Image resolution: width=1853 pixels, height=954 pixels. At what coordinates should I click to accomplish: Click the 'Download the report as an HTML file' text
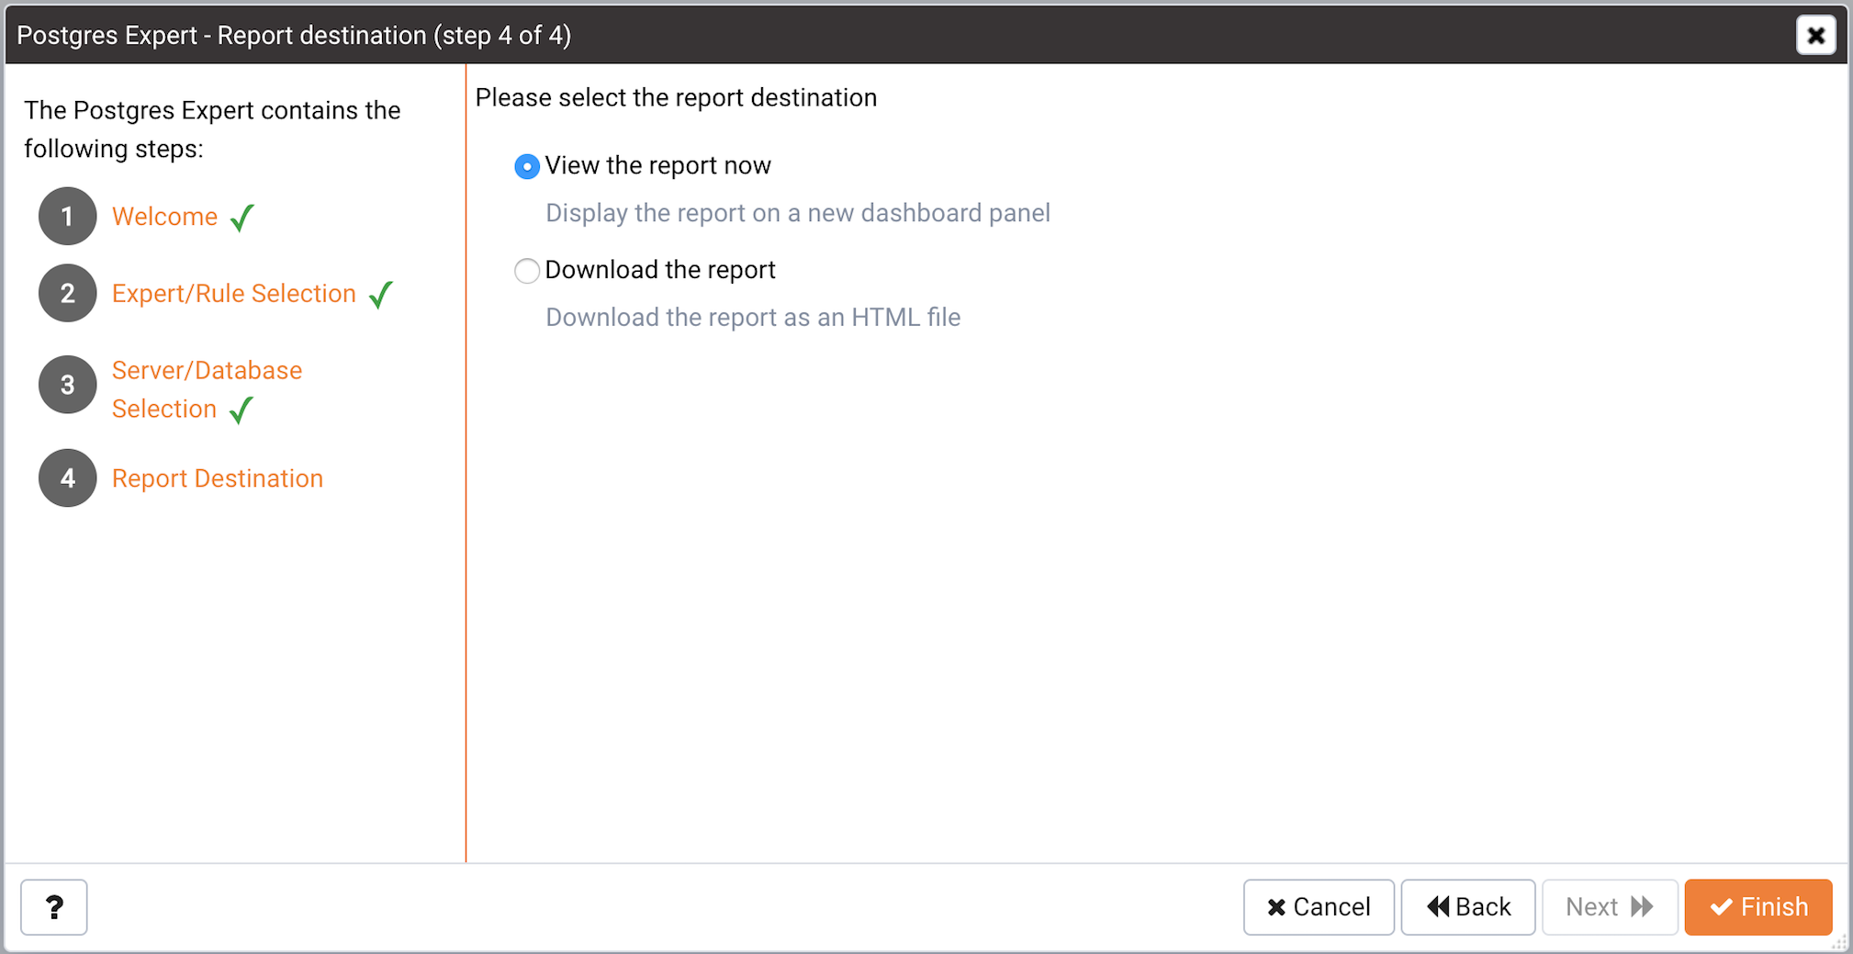753,318
